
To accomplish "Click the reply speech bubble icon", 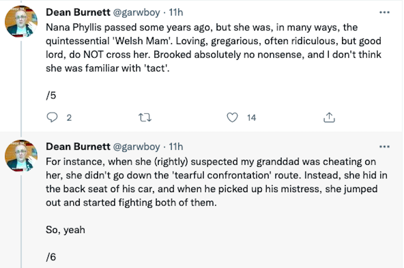I will click(x=52, y=117).
